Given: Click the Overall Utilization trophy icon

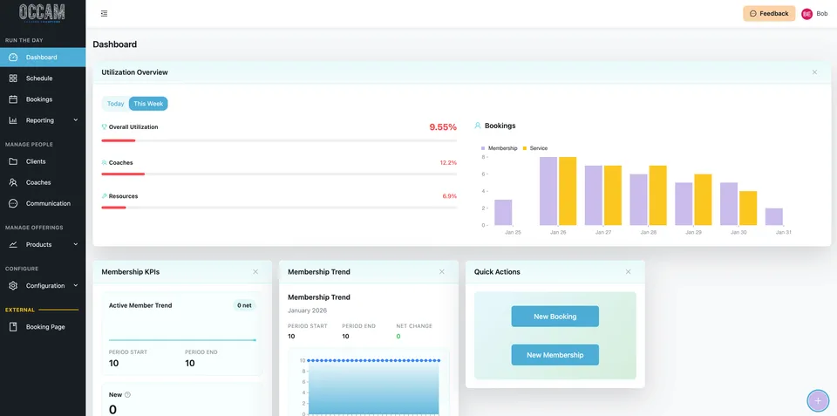Looking at the screenshot, I should (104, 127).
